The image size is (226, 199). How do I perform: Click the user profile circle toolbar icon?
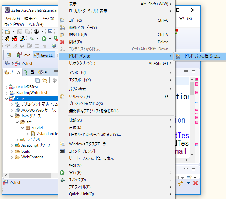pyautogui.click(x=36, y=32)
